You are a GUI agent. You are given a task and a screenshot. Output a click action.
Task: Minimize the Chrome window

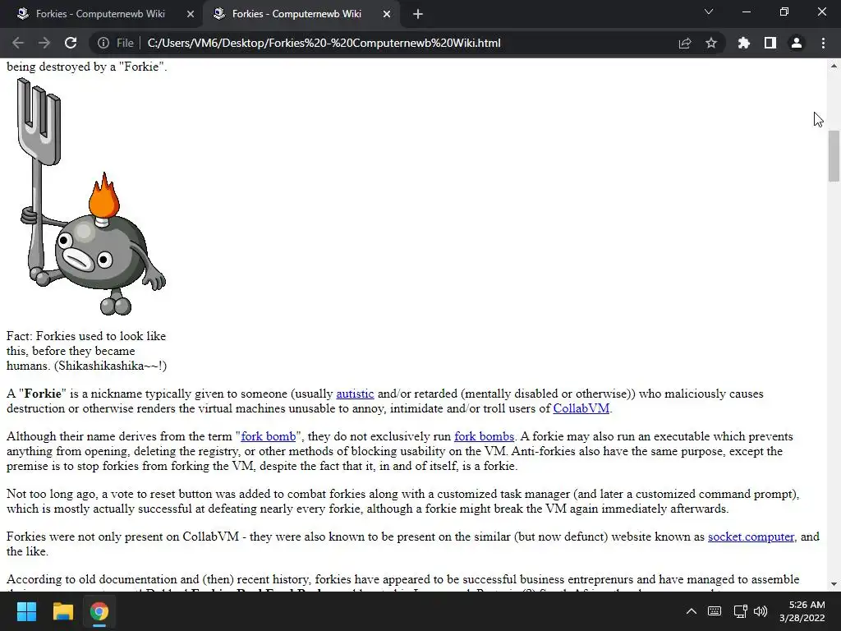[x=746, y=12]
